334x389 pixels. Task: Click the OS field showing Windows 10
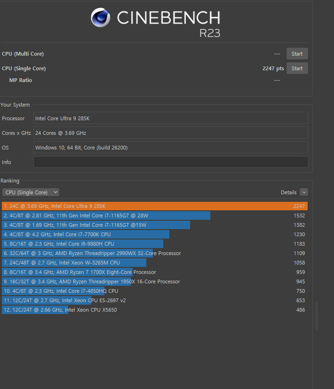click(170, 148)
